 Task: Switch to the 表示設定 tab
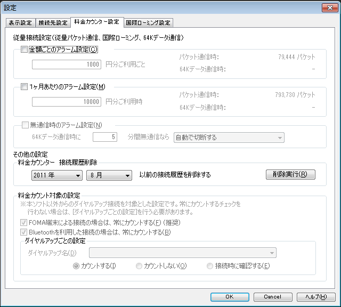[21, 23]
